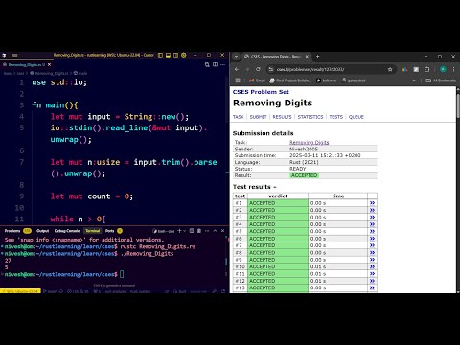Switch to the Output panel tab

click(43, 231)
